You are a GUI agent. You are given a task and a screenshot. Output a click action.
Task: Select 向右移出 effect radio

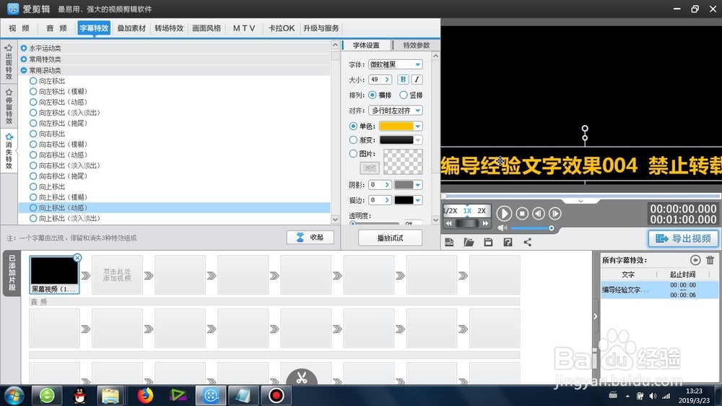point(33,134)
